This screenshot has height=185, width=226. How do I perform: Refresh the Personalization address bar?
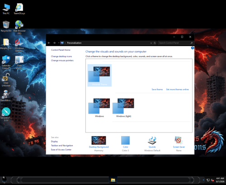coord(155,43)
